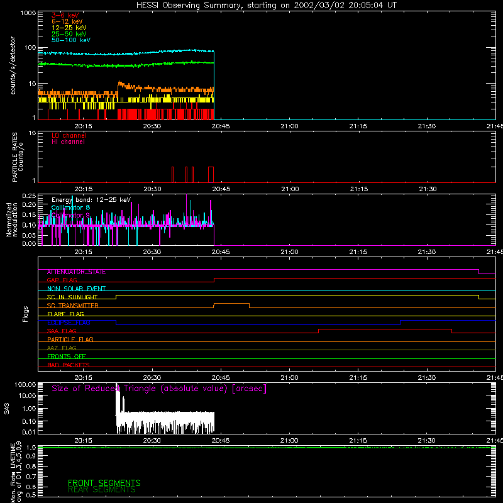
Task: Select the ECLIPSE_FLAG label
Action: [x=69, y=323]
